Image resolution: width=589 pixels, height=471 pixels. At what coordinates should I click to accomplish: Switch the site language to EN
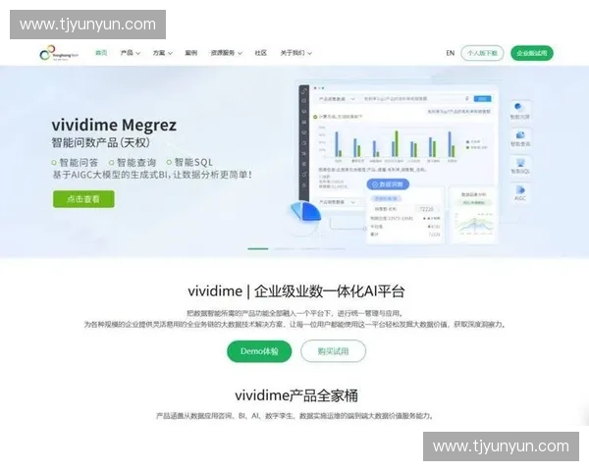450,53
